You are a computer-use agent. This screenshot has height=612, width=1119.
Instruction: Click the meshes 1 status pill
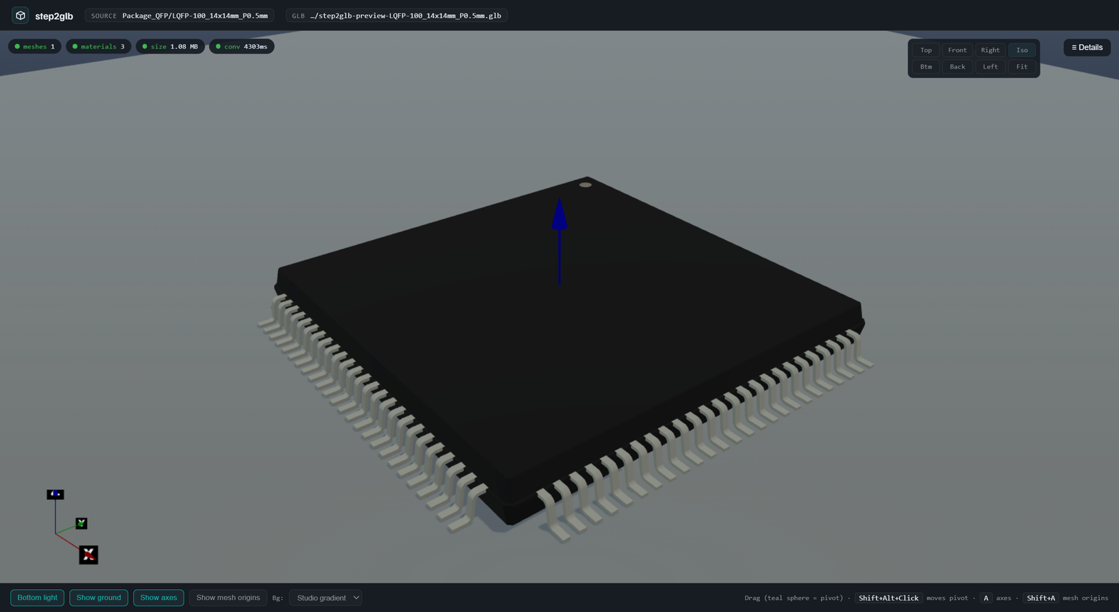[34, 46]
